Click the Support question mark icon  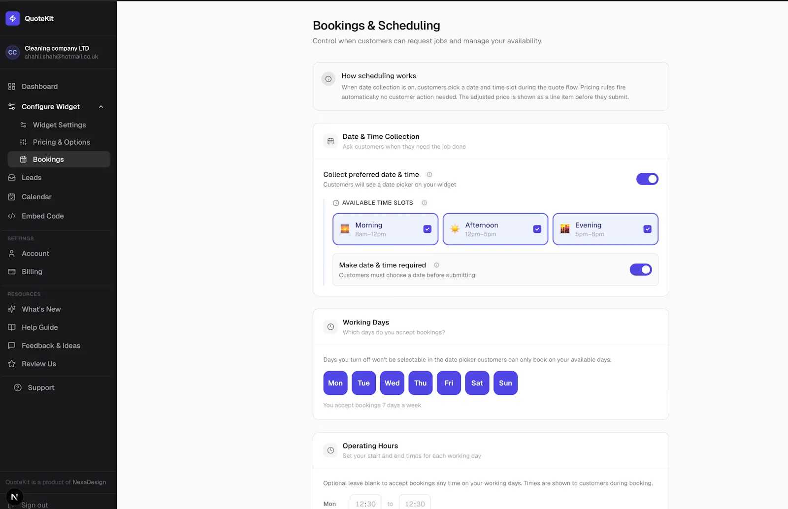[18, 388]
